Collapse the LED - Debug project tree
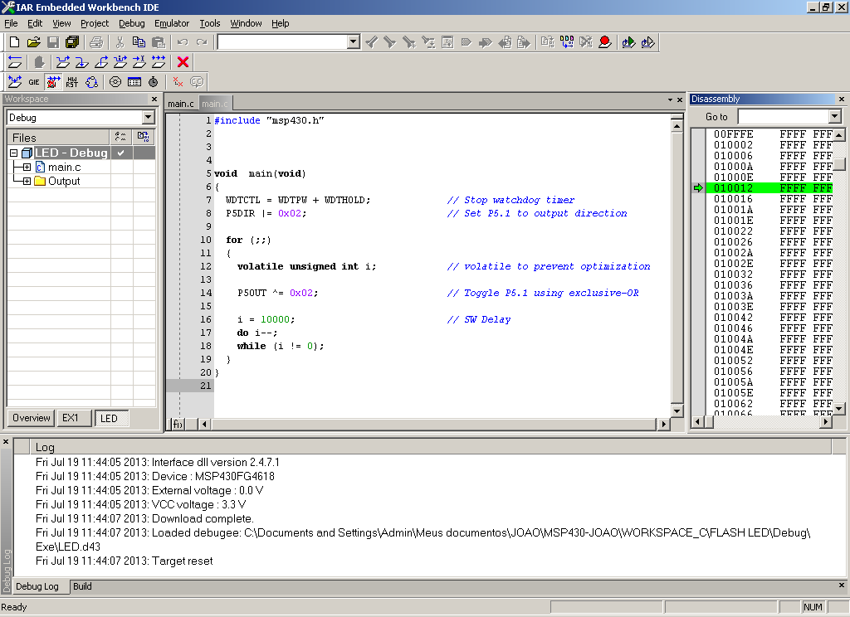850x617 pixels. (x=14, y=153)
